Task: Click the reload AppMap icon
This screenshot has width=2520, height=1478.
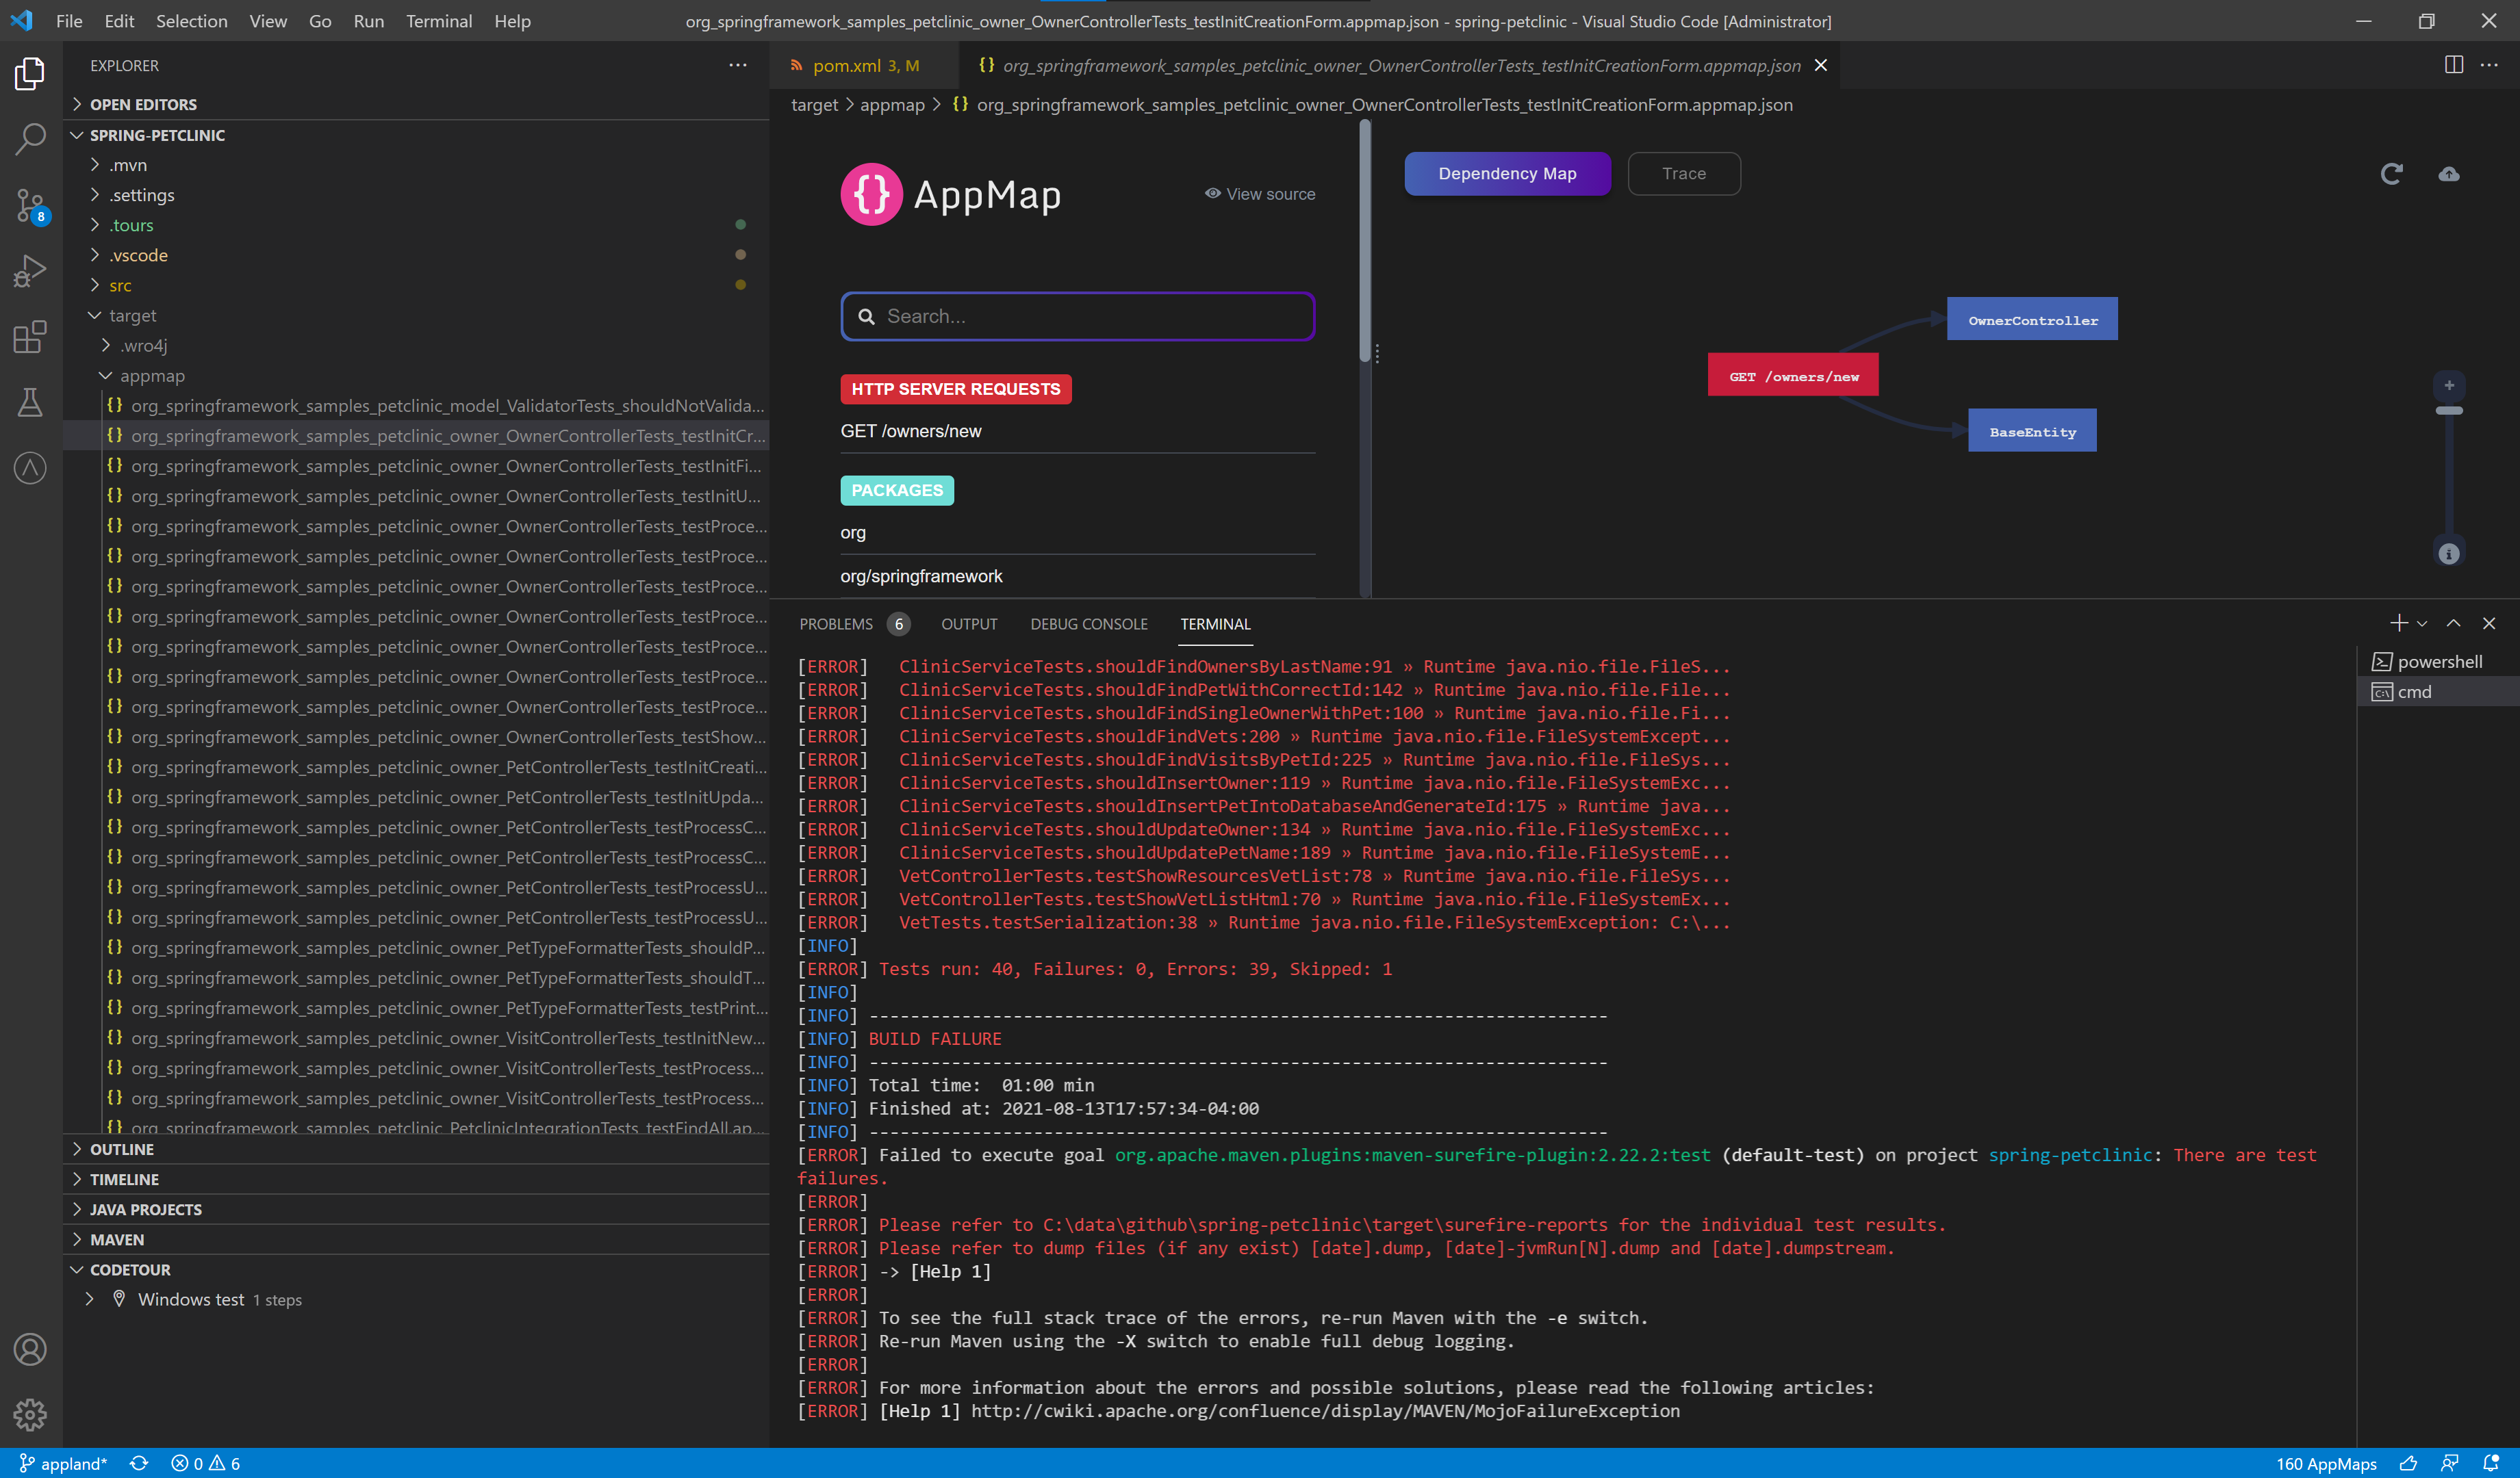Action: coord(2391,174)
